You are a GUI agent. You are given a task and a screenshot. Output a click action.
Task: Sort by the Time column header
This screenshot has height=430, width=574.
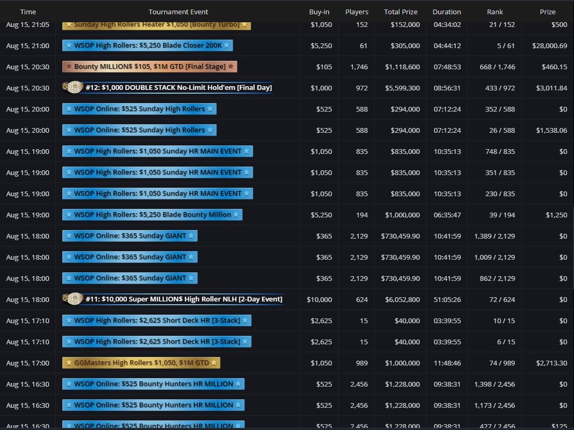coord(28,12)
